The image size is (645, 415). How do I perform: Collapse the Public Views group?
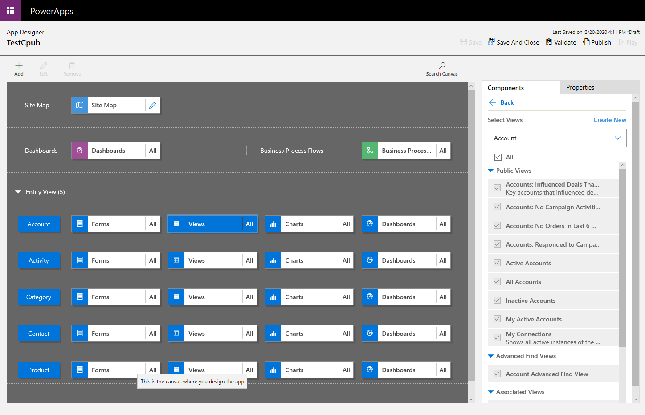pyautogui.click(x=491, y=171)
